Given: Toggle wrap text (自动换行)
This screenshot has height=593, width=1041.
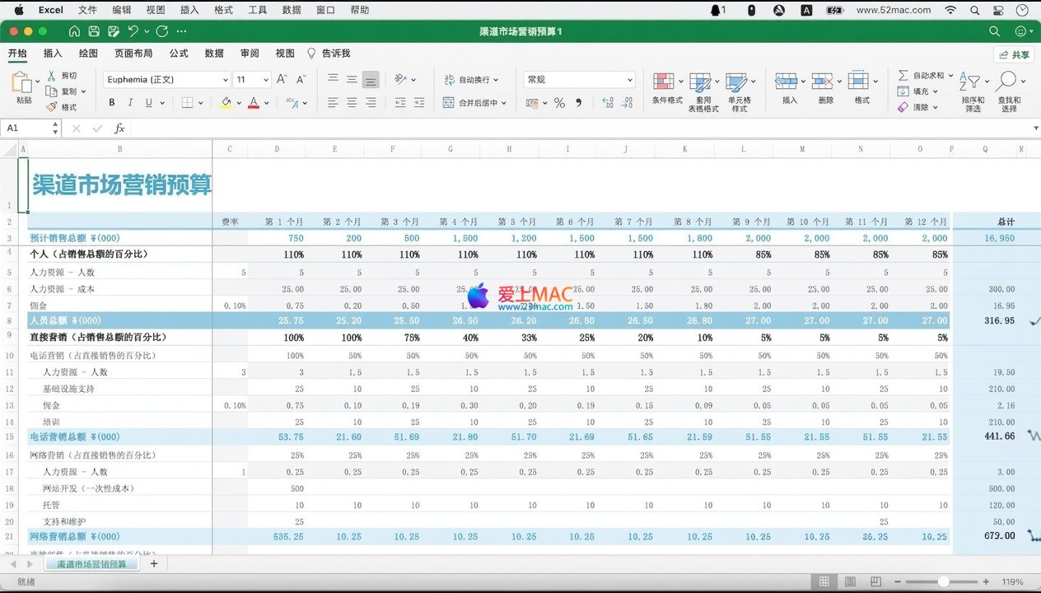Looking at the screenshot, I should [471, 80].
